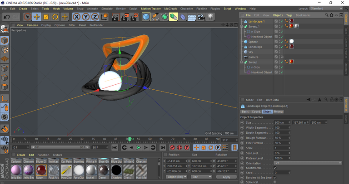
Task: Open the Layout Standard dropdown
Action: 326,9
